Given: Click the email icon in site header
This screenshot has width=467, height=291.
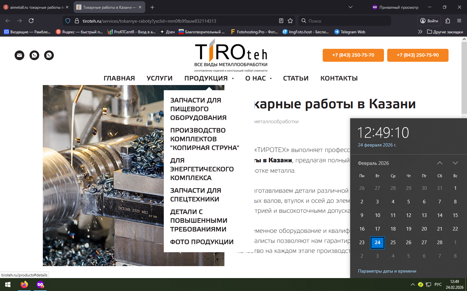Looking at the screenshot, I should (19, 55).
